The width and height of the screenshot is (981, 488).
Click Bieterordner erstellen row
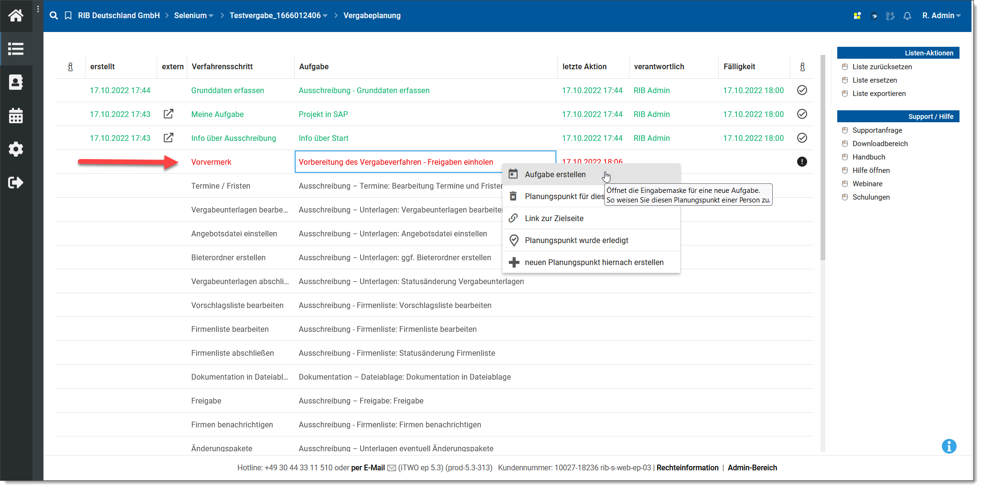point(434,257)
